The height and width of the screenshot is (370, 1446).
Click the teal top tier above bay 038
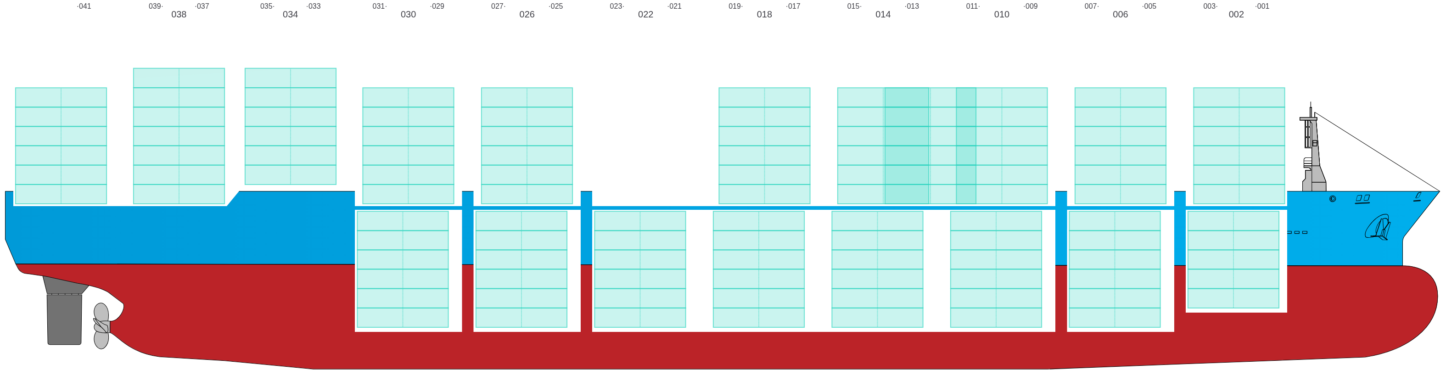pos(179,73)
